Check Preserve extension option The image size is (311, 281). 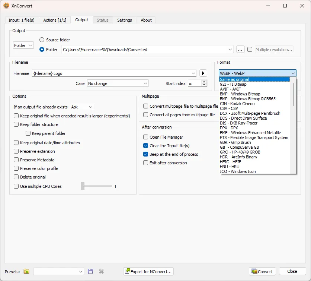pos(16,151)
